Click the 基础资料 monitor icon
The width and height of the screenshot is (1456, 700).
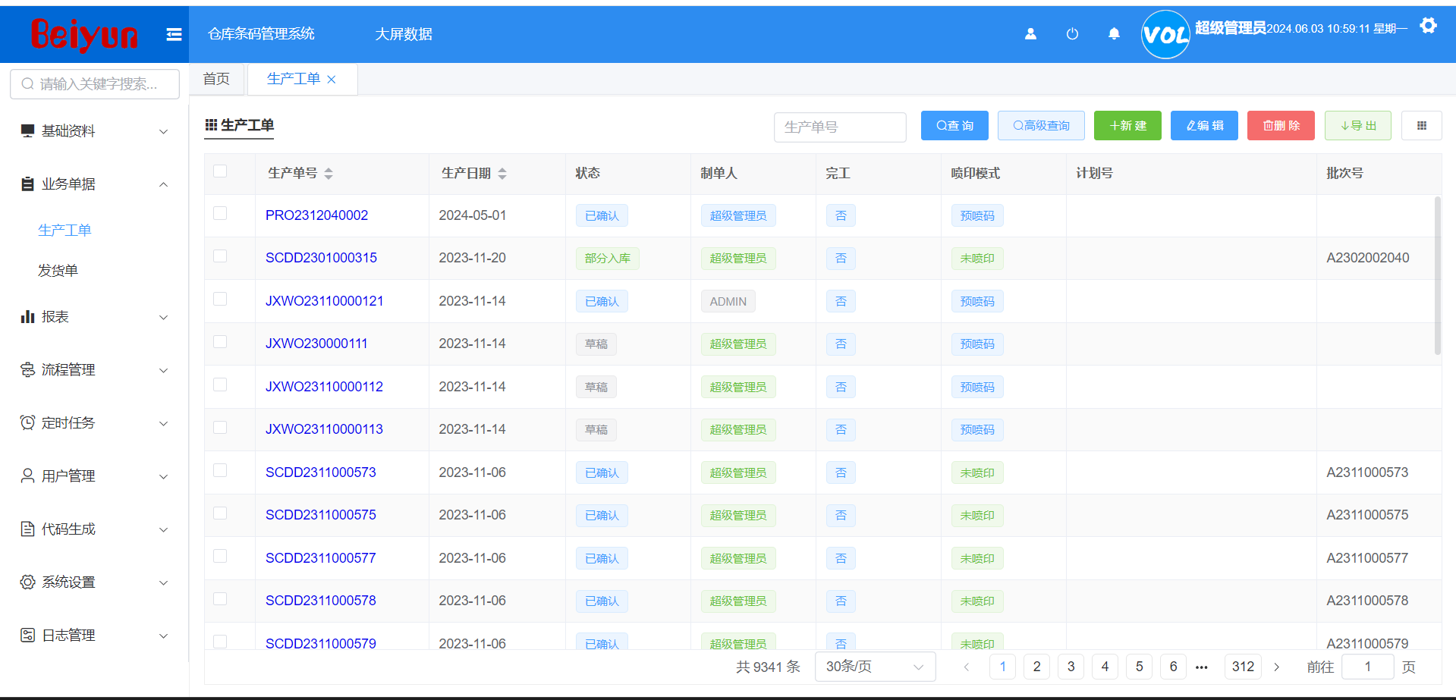(x=27, y=131)
